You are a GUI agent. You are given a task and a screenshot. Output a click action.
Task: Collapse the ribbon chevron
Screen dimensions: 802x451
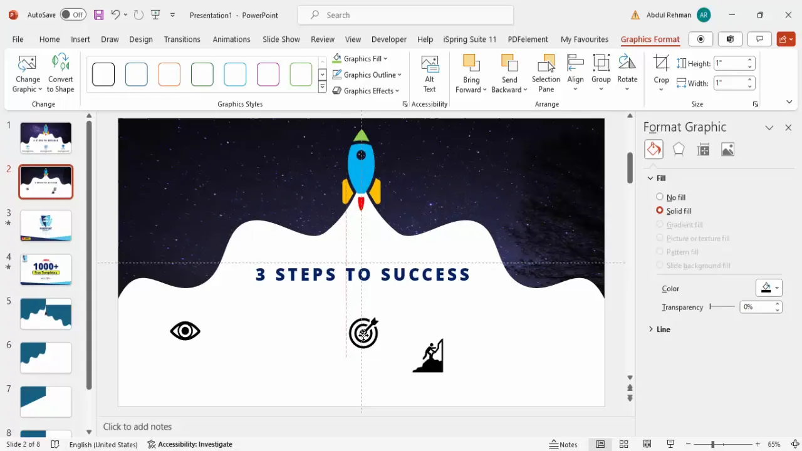789,102
